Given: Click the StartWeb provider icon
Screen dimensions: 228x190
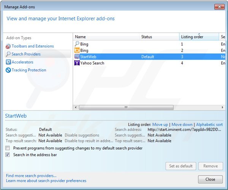Looking at the screenshot, I should [x=77, y=57].
